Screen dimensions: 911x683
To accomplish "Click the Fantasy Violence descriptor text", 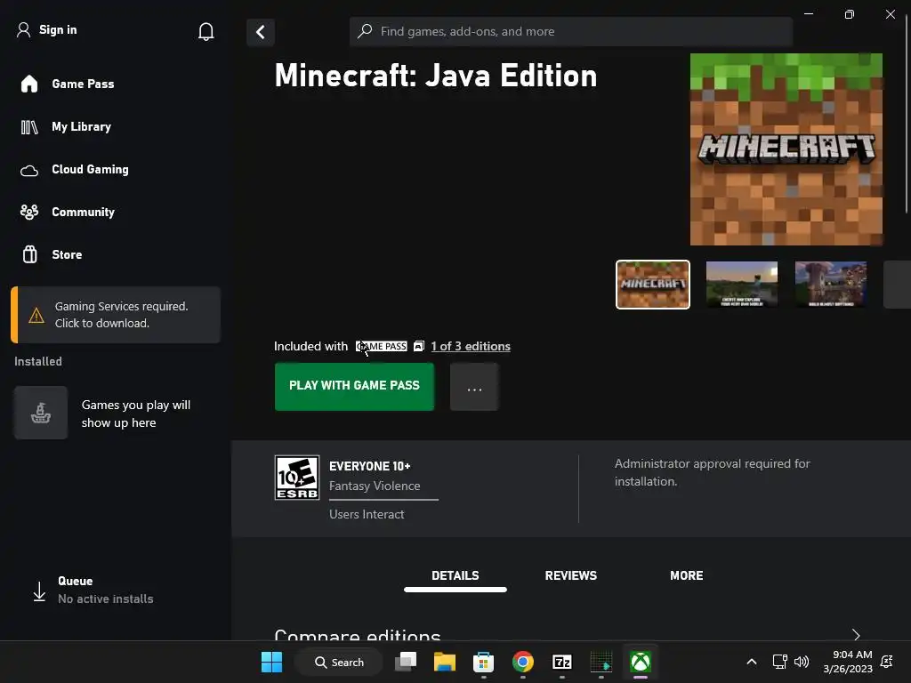I will point(375,486).
